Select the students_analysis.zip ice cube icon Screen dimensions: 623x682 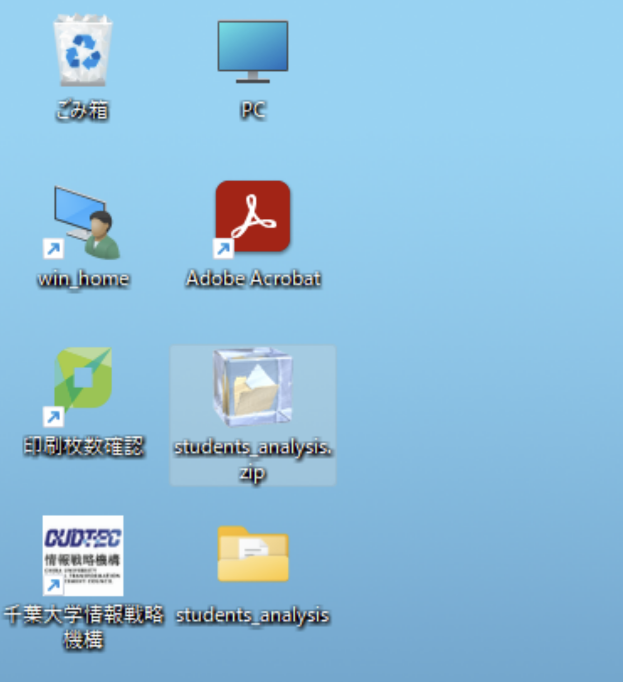(x=253, y=387)
